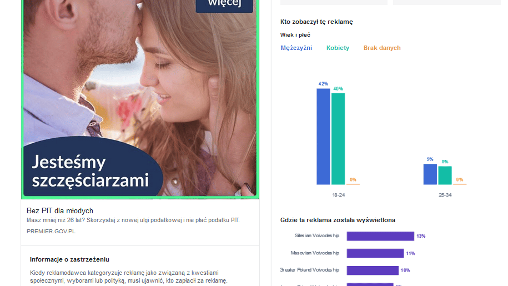The height and width of the screenshot is (286, 508).
Task: Select the blue 42% bar for 18-24
Action: pos(323,137)
